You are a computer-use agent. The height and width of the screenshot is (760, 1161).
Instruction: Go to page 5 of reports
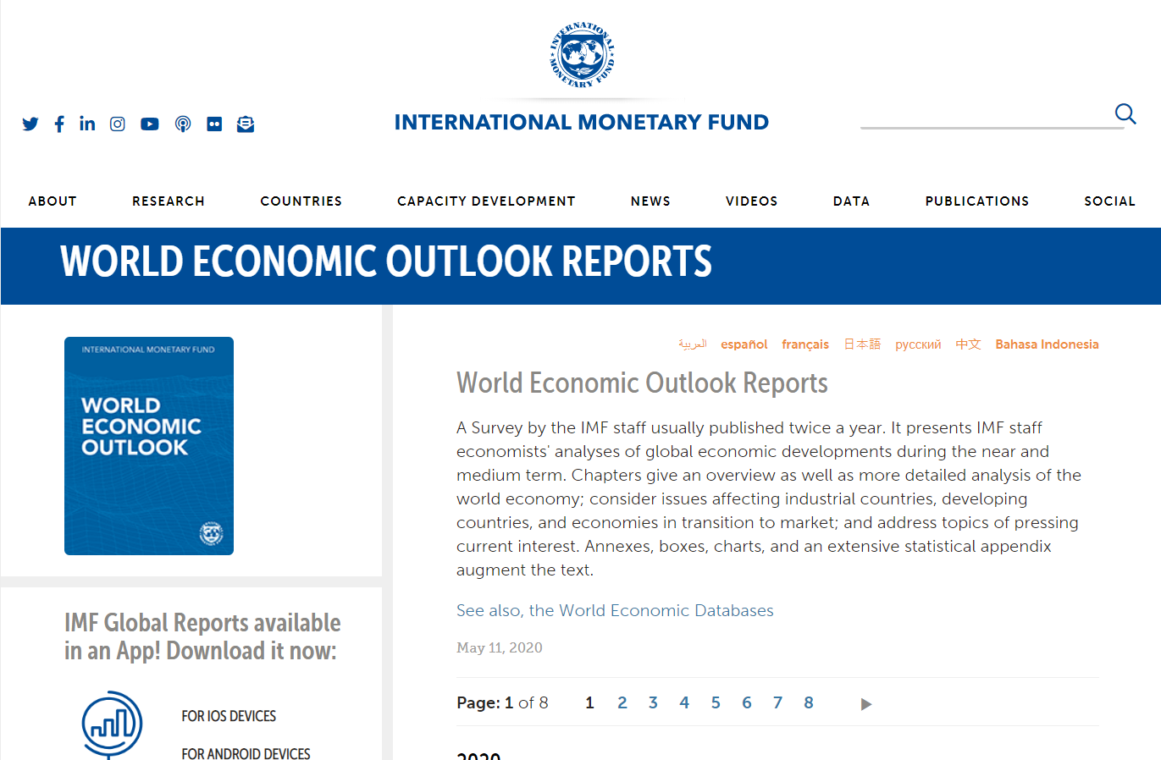tap(716, 702)
